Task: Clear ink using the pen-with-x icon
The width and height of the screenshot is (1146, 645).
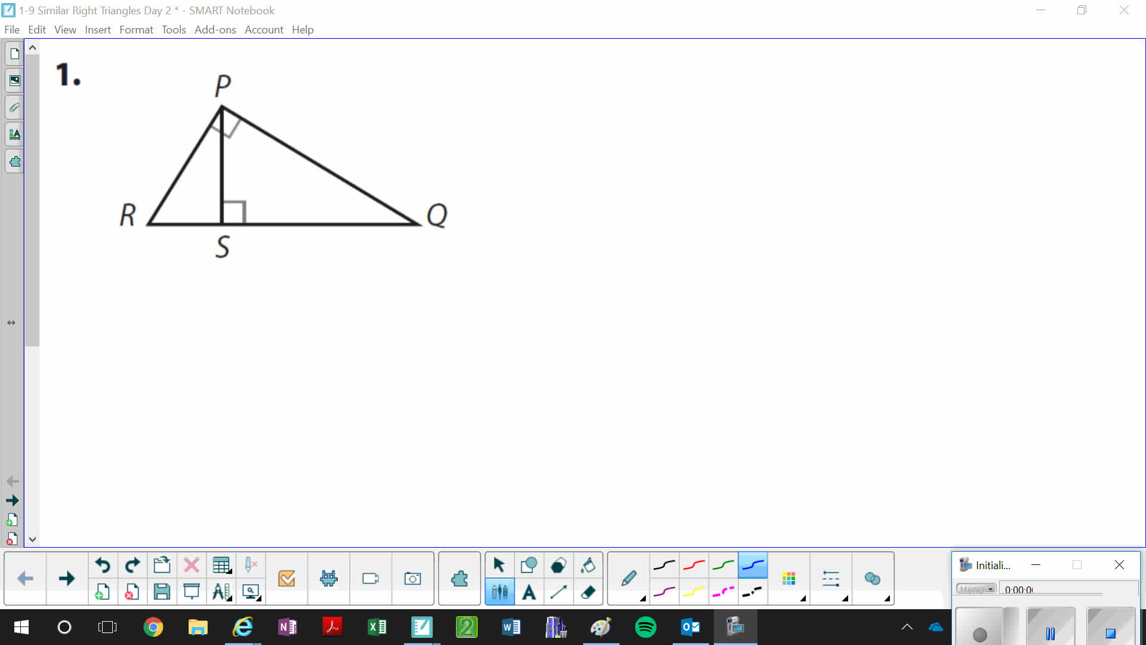Action: tap(251, 564)
